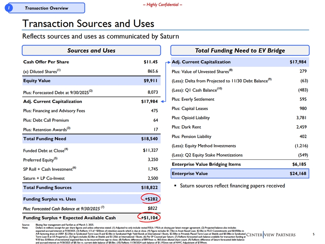Select the highlighted Enterprise Value row

click(x=240, y=174)
